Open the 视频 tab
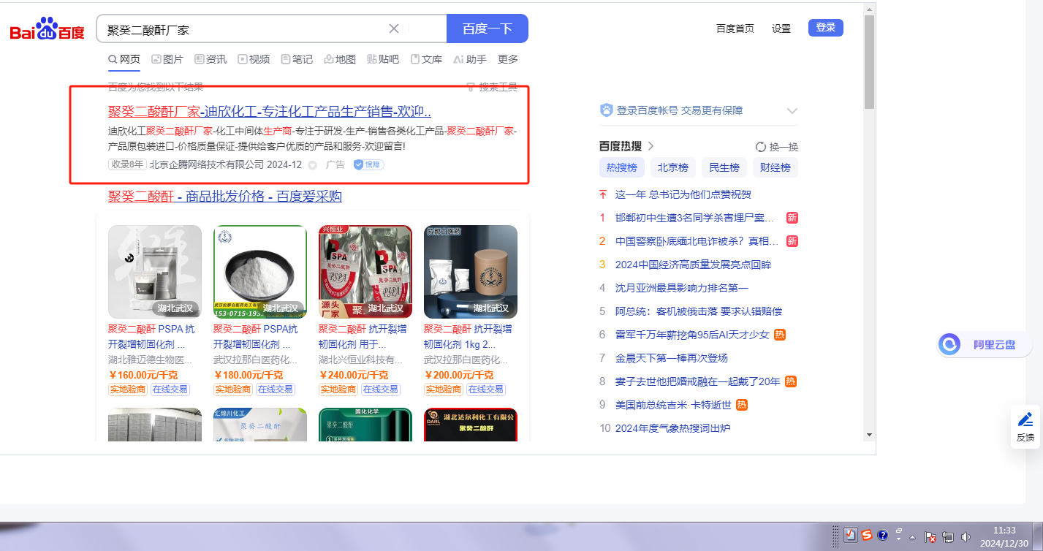1043x551 pixels. pos(254,59)
